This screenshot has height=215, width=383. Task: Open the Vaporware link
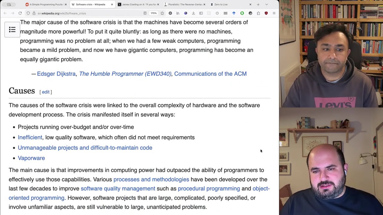(x=31, y=158)
